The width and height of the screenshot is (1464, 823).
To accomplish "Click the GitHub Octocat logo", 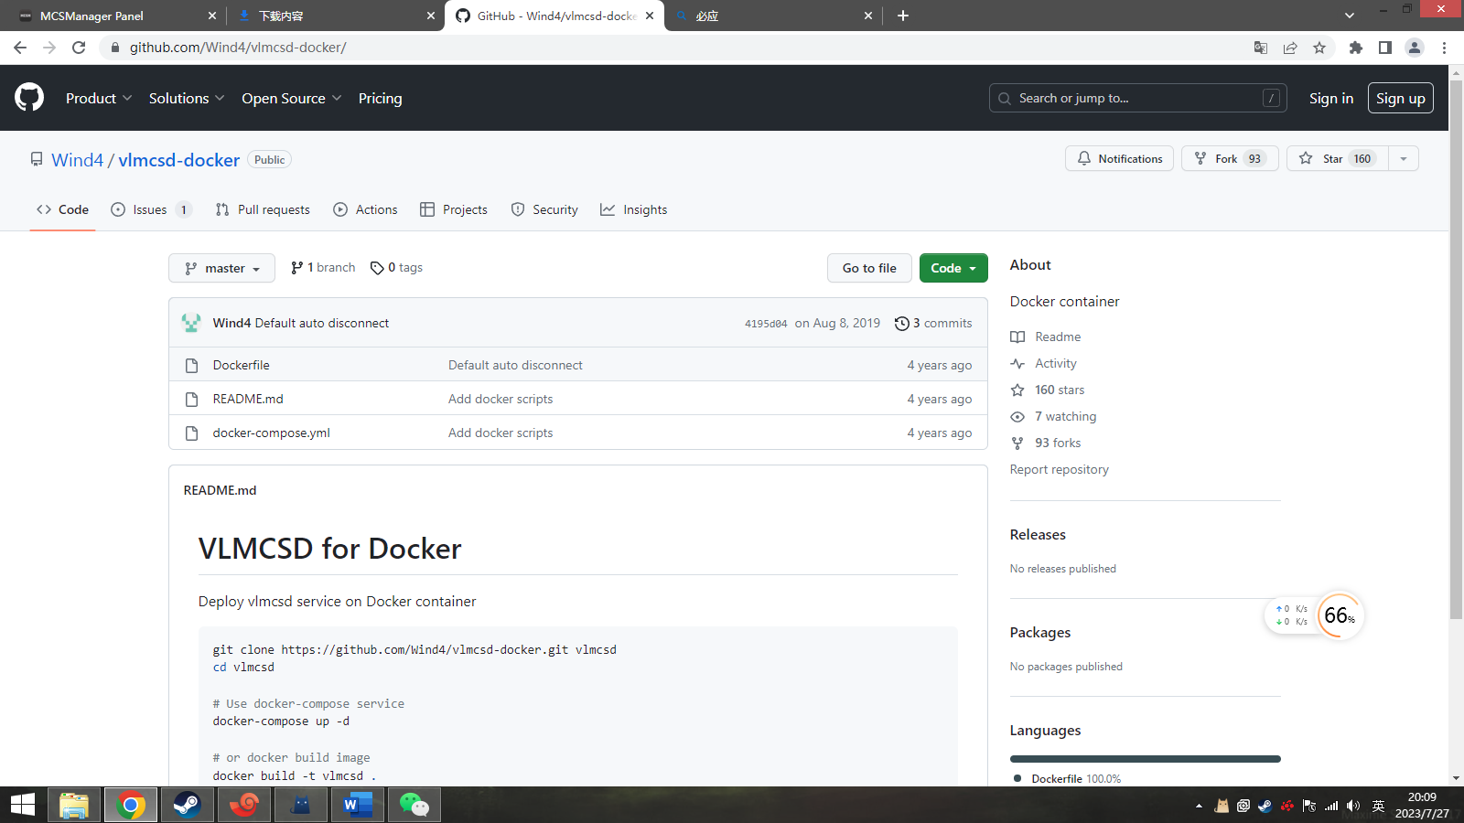I will [x=29, y=97].
